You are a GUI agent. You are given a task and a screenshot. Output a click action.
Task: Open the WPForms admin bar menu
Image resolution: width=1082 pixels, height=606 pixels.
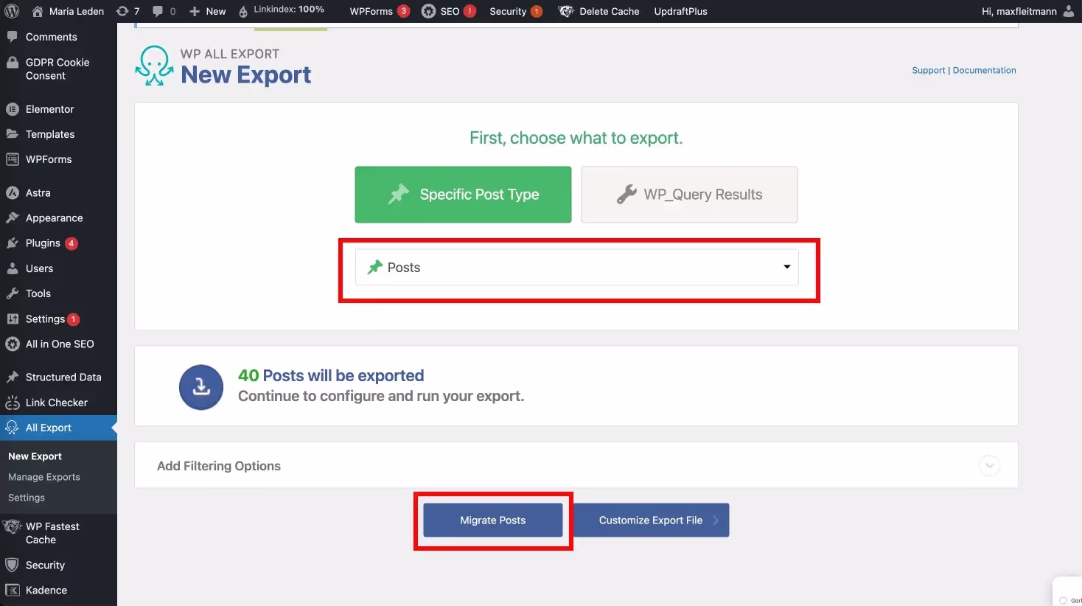pos(379,11)
